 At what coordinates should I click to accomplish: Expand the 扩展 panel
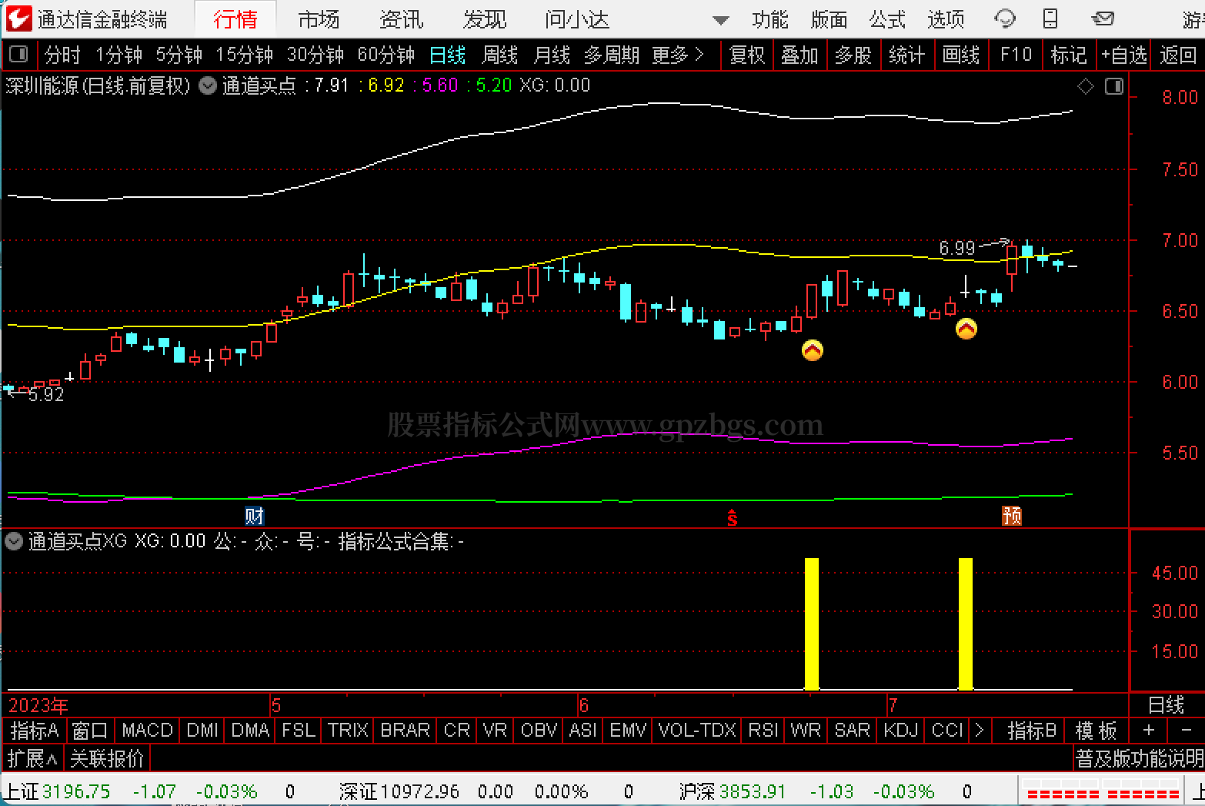point(32,758)
